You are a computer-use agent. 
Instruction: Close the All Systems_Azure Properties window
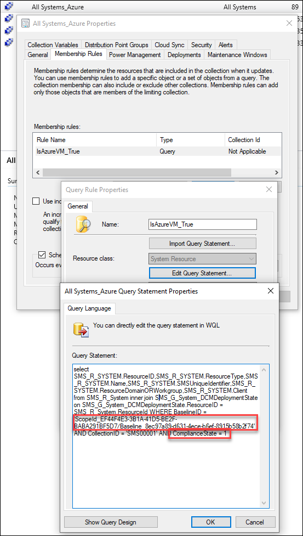(289, 23)
